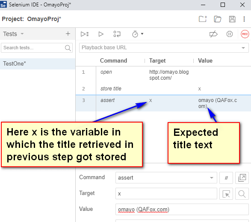The image size is (251, 222).
Task: Click the OmayoProj project name
Action: click(44, 19)
